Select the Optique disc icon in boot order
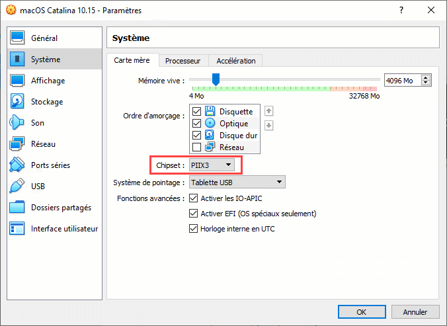The image size is (447, 326). click(210, 123)
